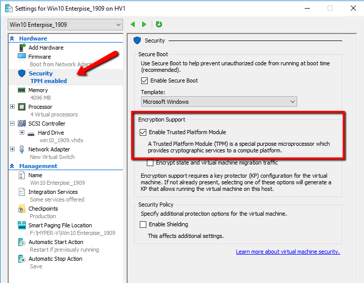Screen dimensions: 364x283
Task: Open Integration Services settings
Action: click(x=53, y=192)
